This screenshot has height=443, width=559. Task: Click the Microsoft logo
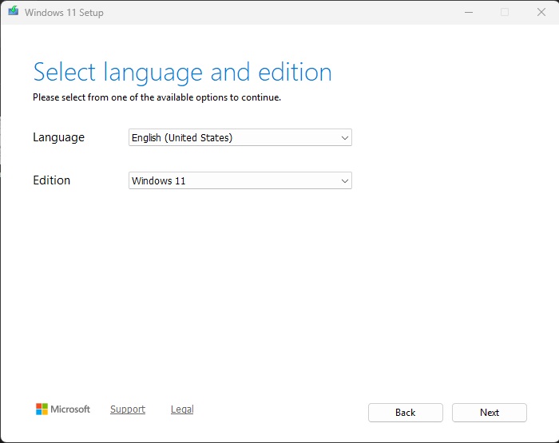point(63,409)
